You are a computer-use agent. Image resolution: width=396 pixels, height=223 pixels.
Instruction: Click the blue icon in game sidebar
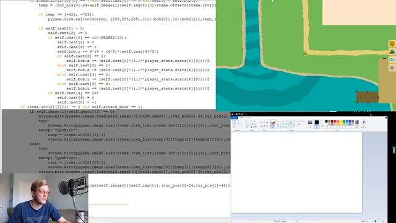pos(392,59)
